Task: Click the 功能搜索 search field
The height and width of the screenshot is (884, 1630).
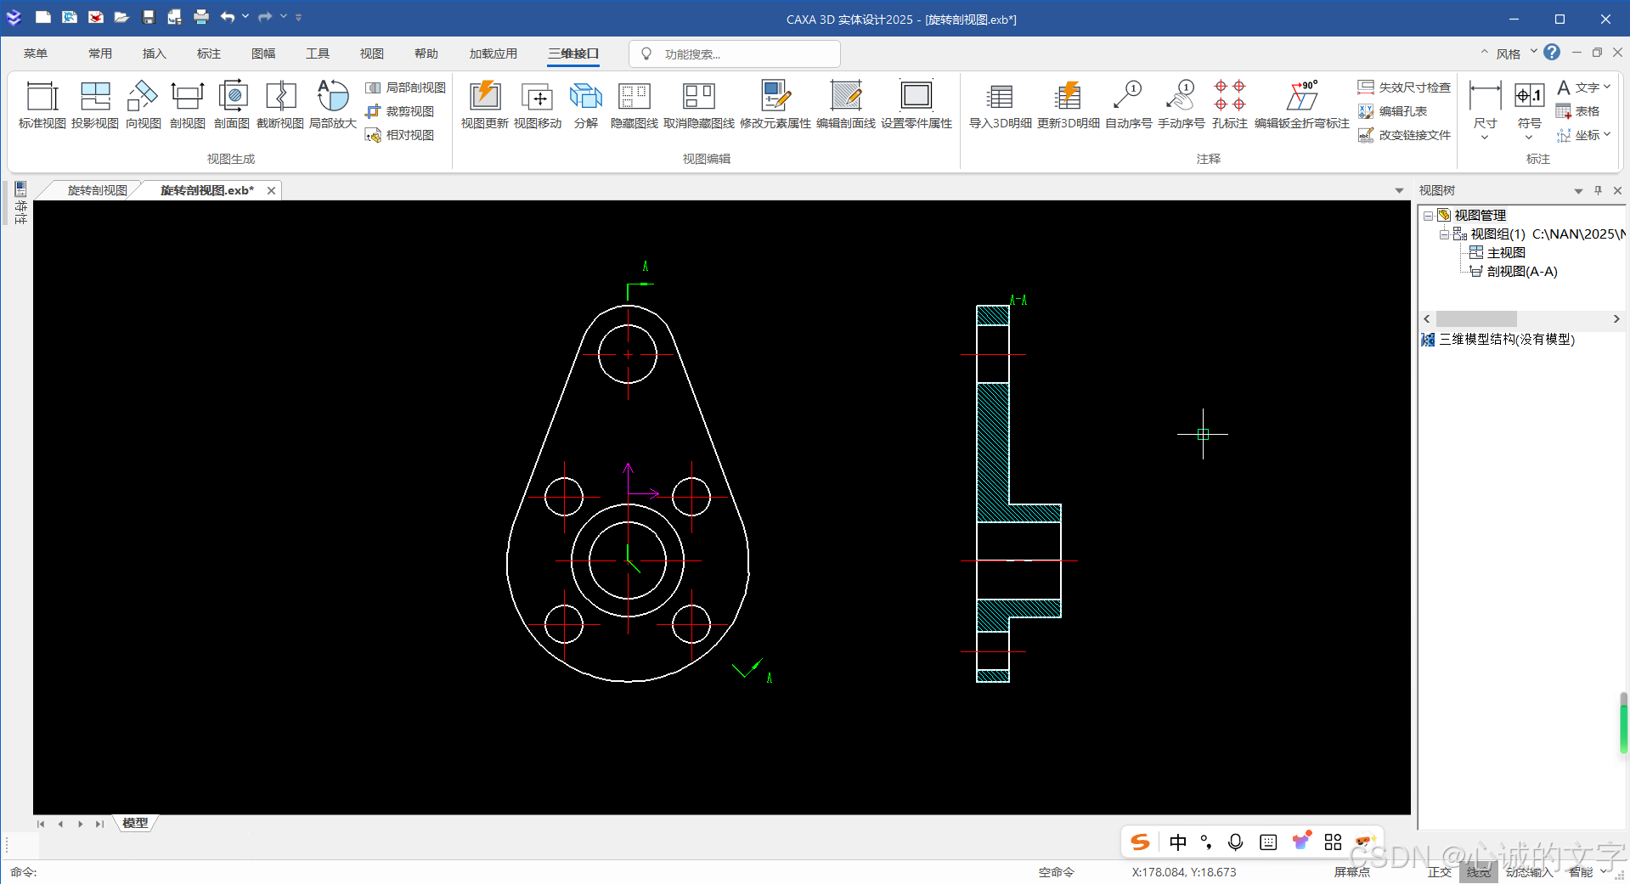Action: [x=735, y=53]
